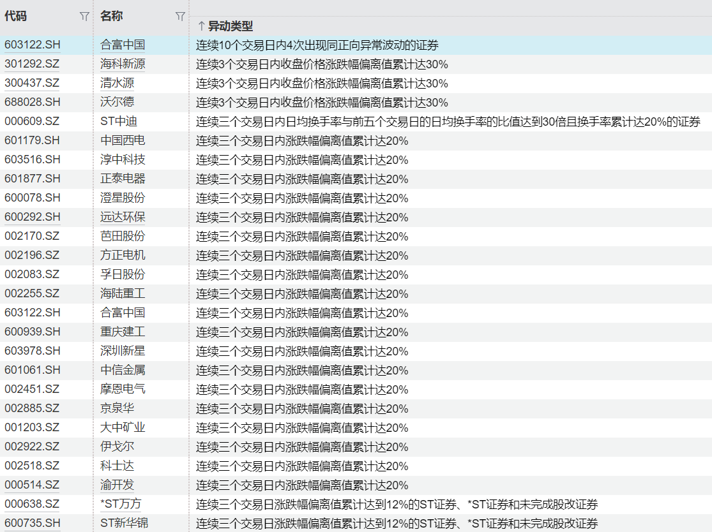The image size is (712, 532).
Task: Open filter icon on 代码 column
Action: pos(84,17)
